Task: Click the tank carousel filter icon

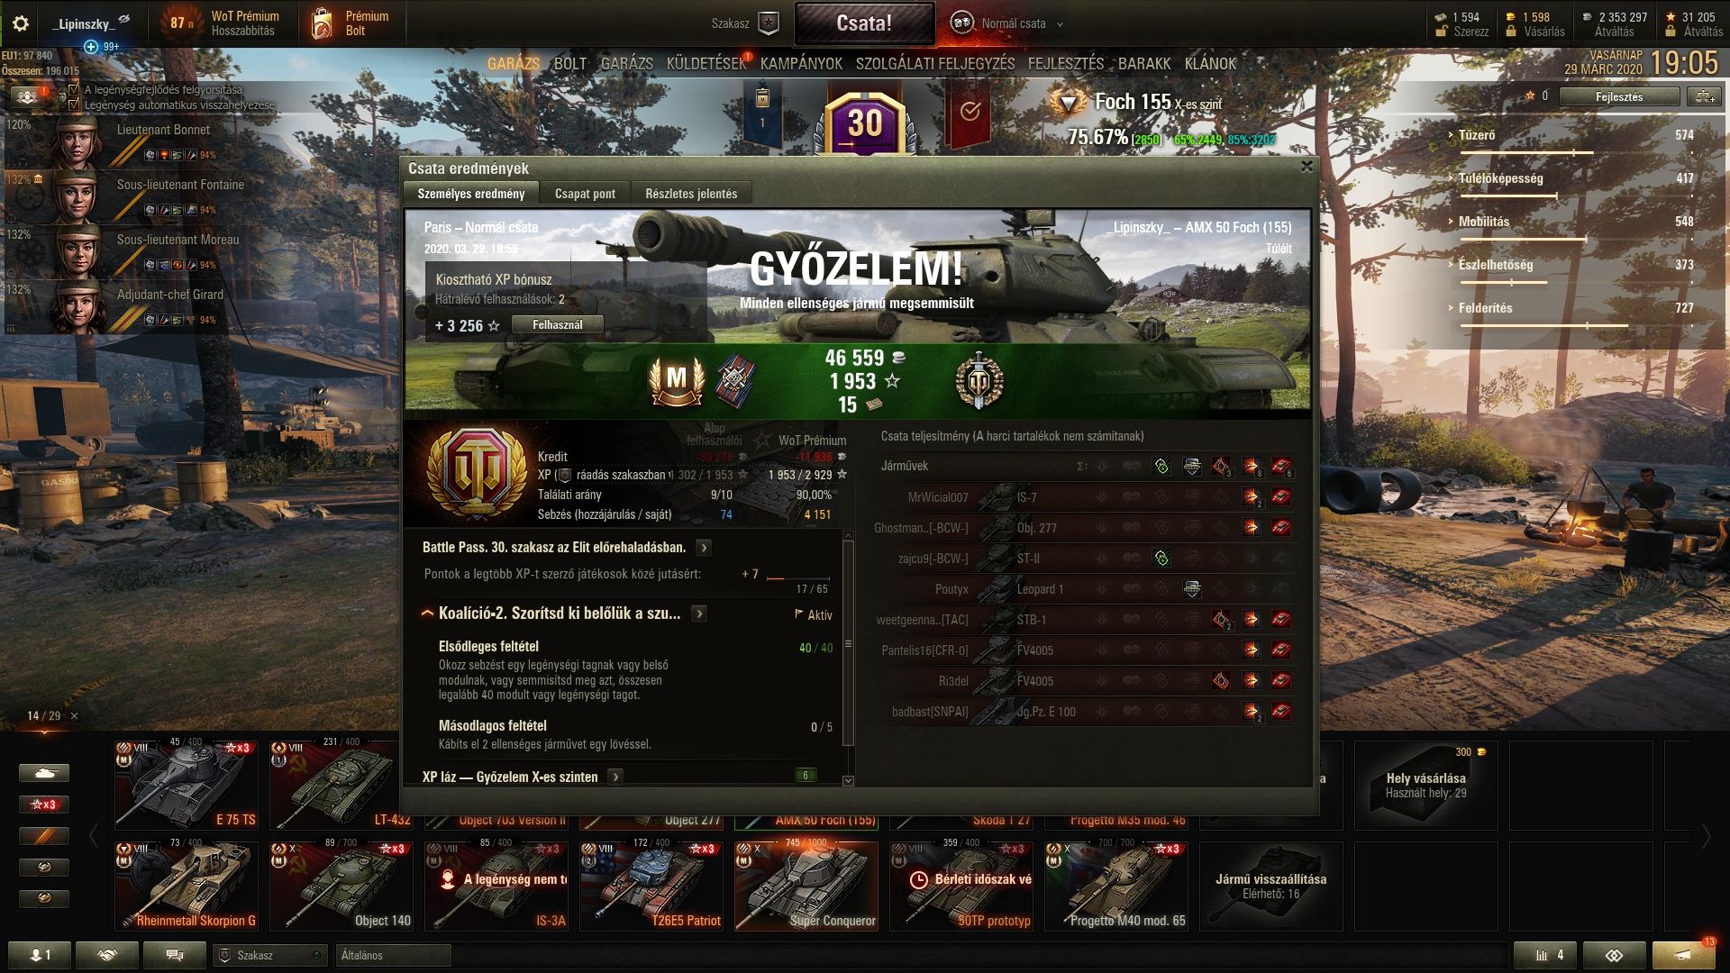Action: pos(43,773)
